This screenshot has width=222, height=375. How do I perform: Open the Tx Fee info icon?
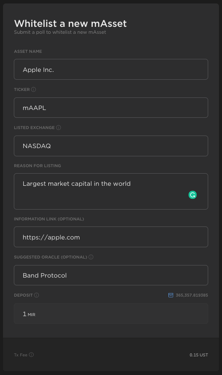click(32, 355)
